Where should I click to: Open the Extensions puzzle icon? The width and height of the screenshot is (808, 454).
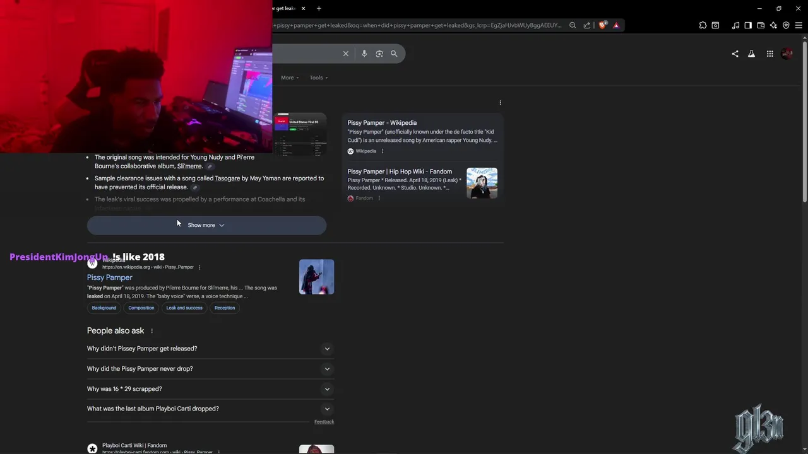[x=703, y=25]
